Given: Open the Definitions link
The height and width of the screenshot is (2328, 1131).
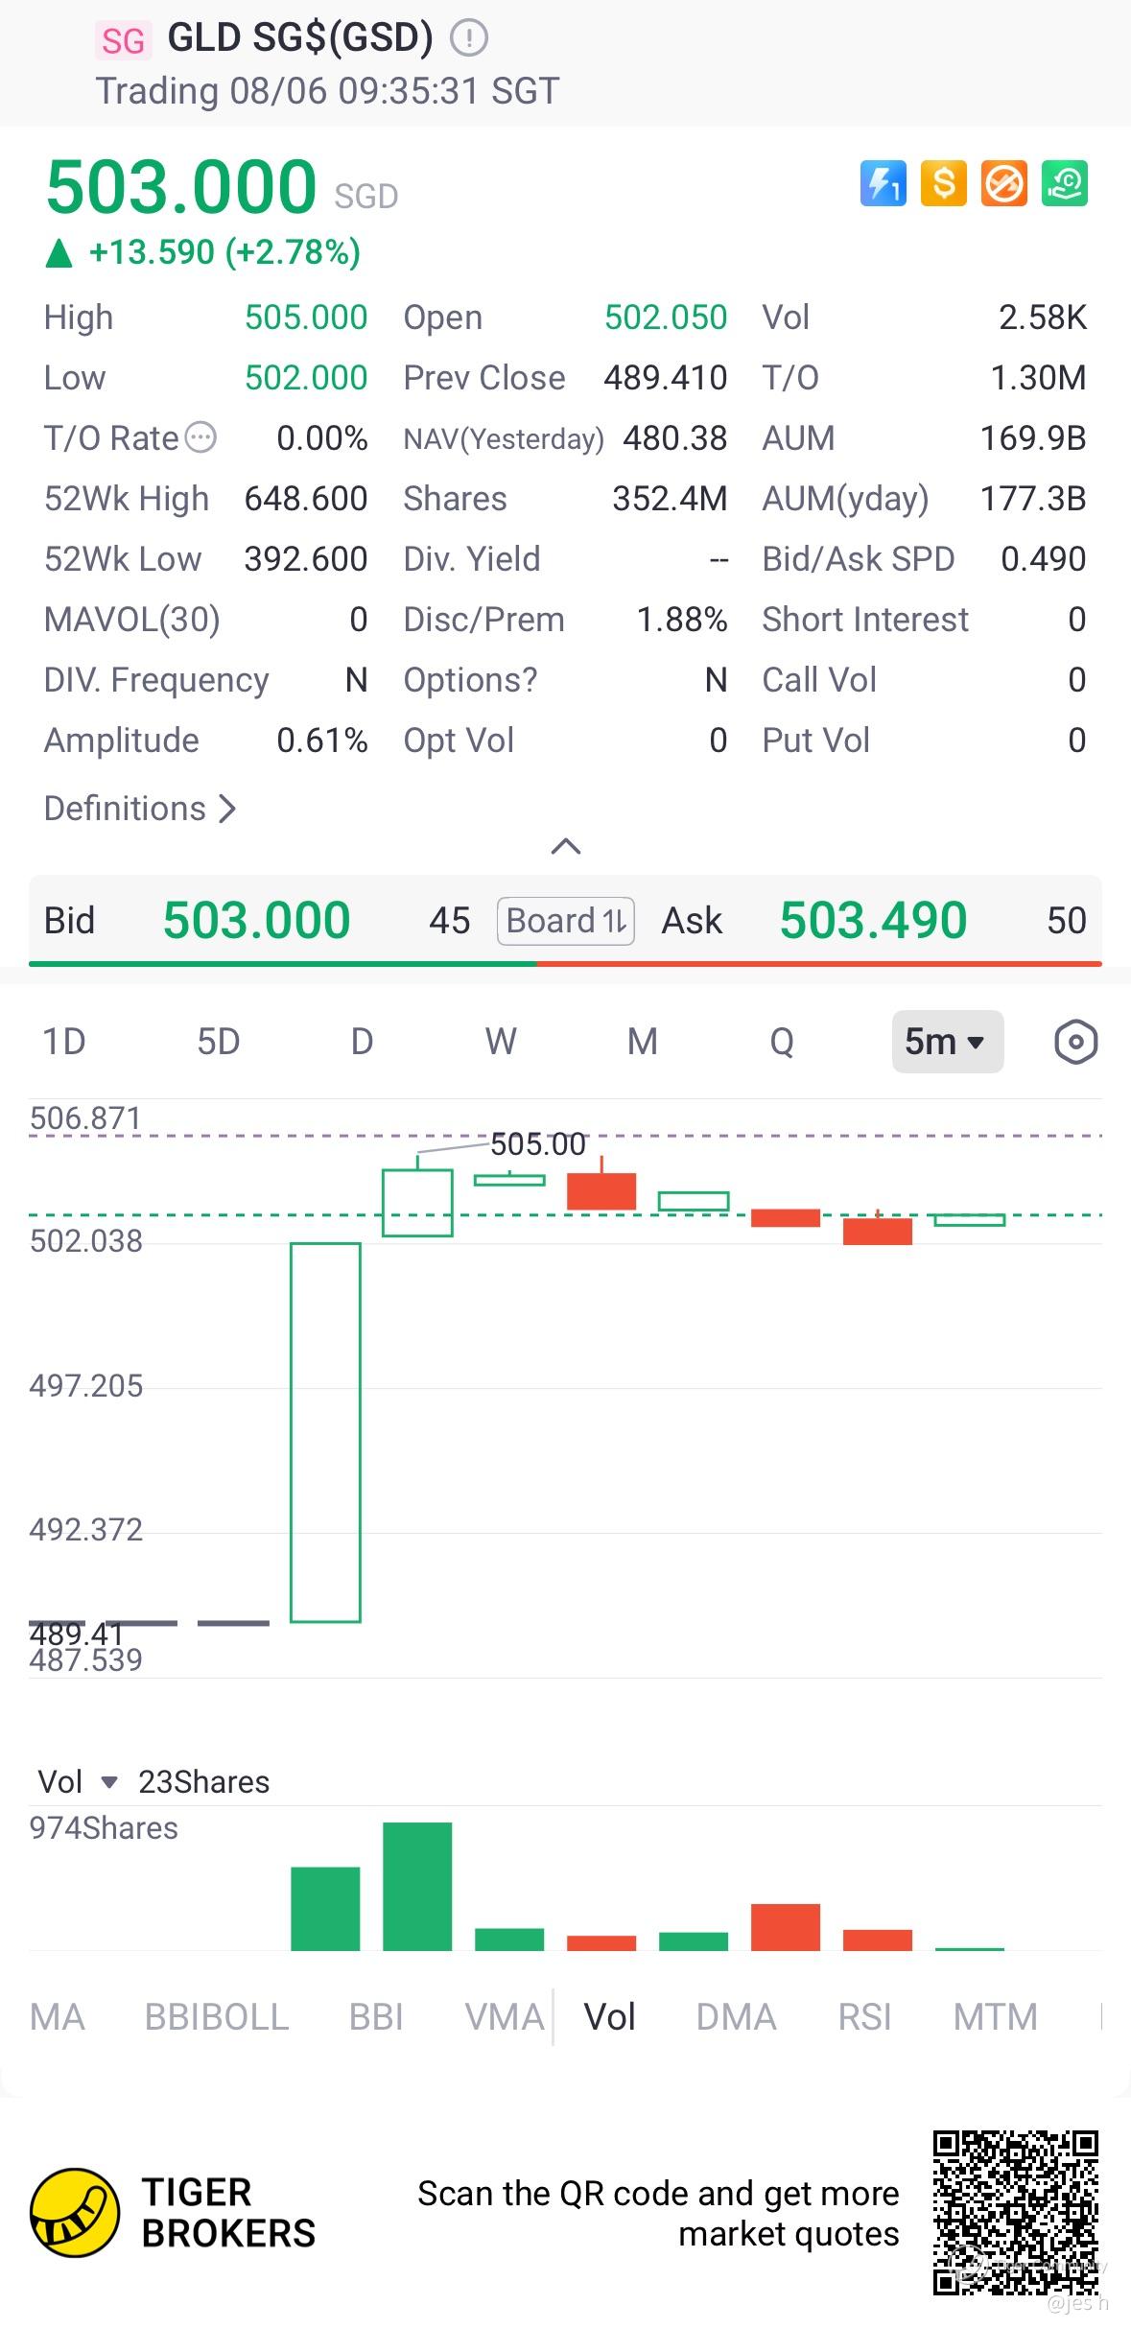Looking at the screenshot, I should point(140,809).
